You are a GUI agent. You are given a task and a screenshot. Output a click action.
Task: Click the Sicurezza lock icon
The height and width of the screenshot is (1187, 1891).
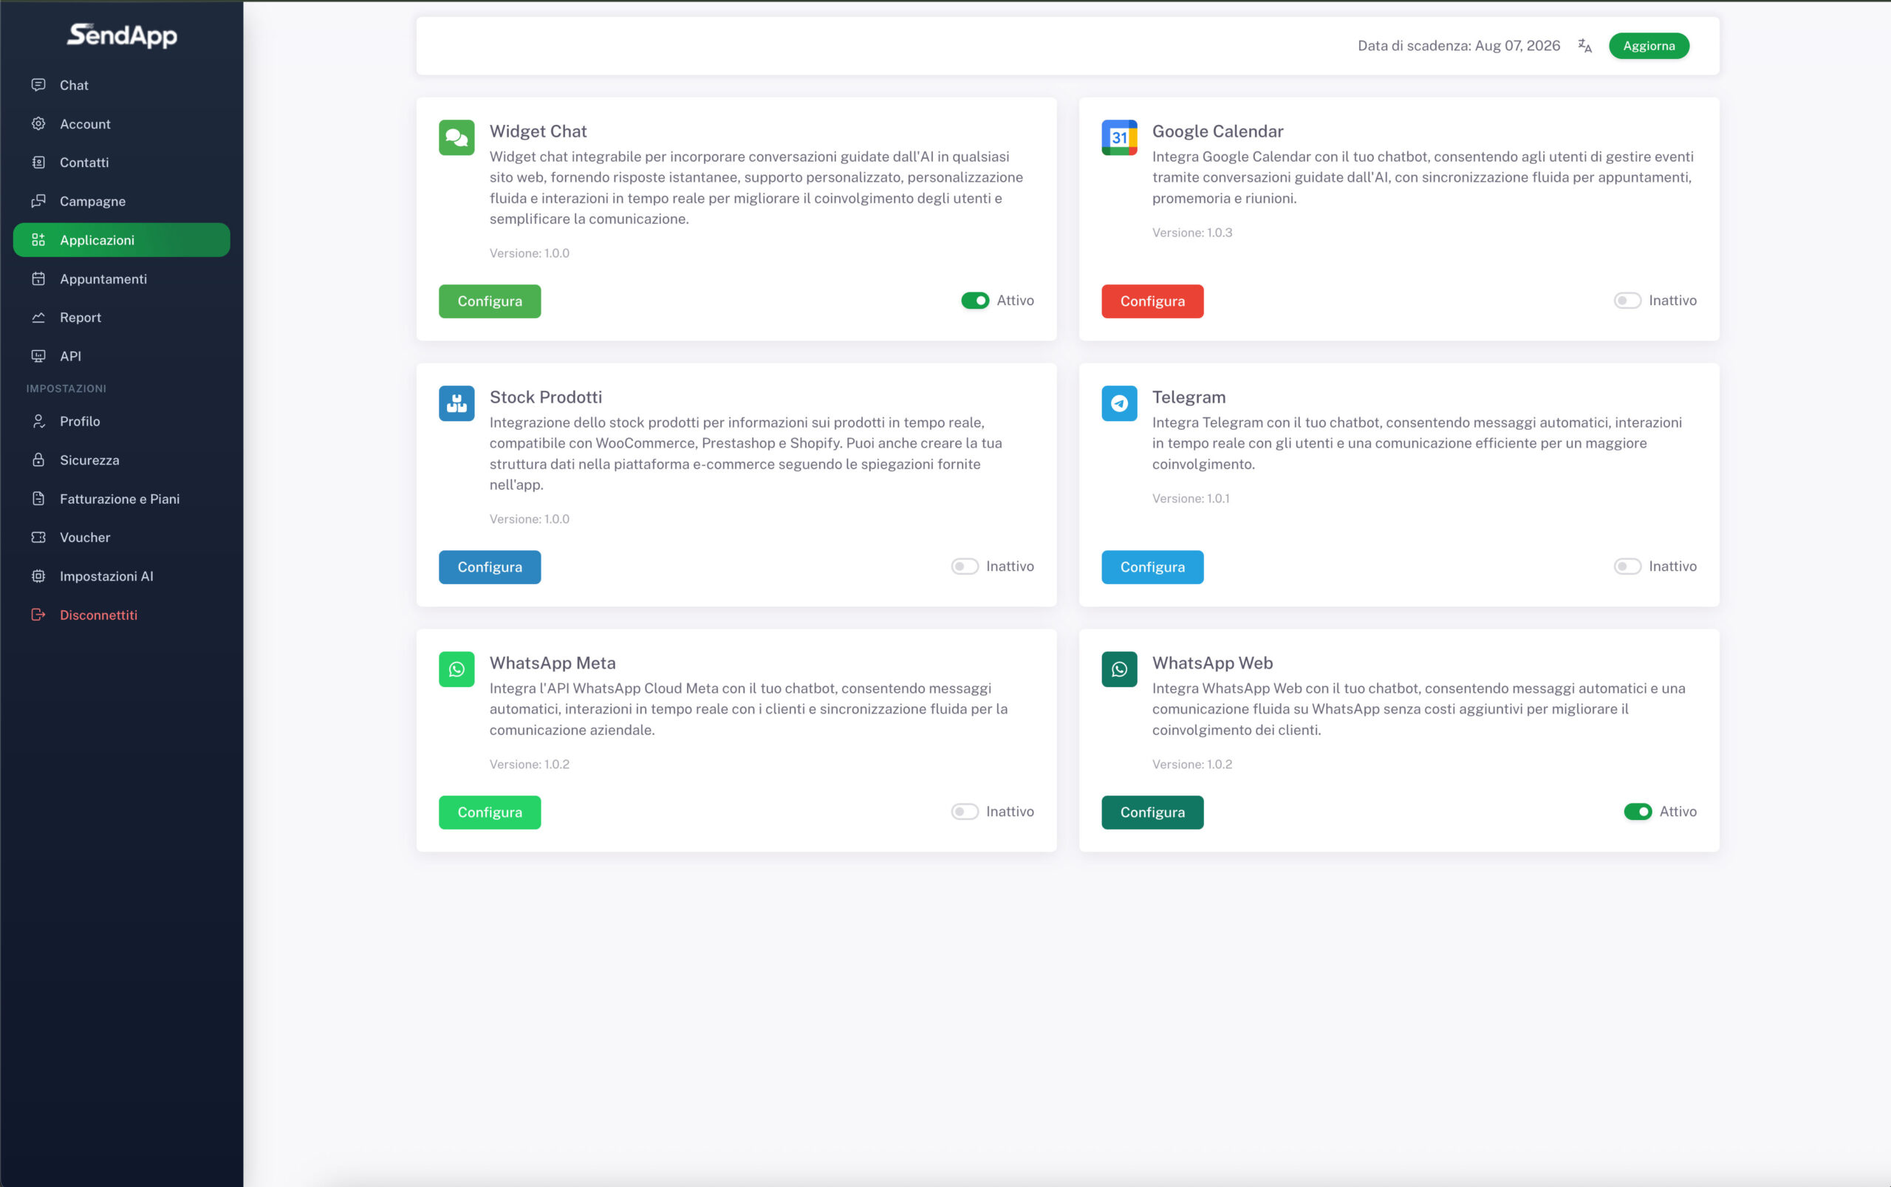38,460
